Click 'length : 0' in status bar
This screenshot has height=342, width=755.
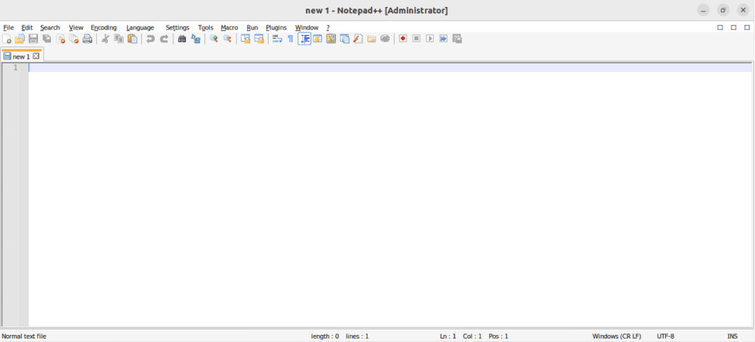tap(325, 336)
